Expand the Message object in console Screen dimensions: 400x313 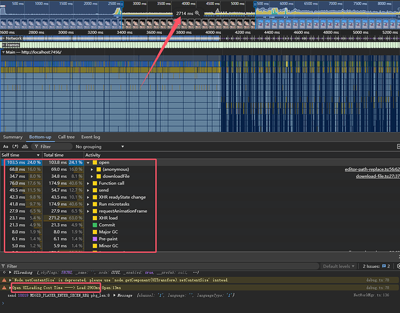click(115, 295)
